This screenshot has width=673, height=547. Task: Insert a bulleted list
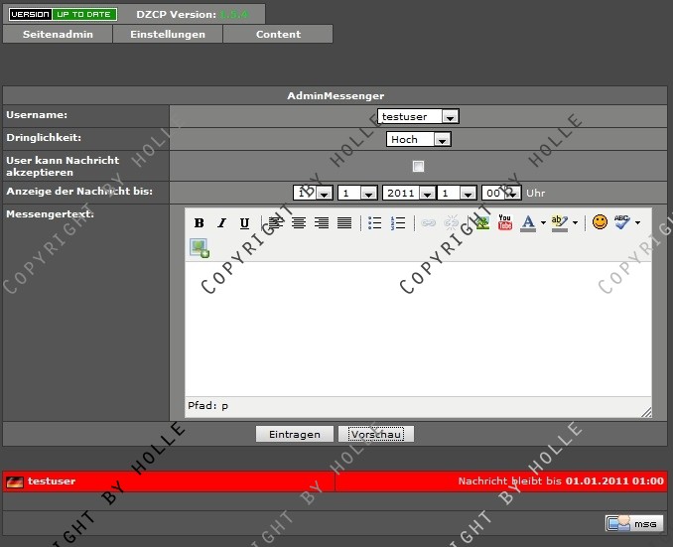[375, 223]
